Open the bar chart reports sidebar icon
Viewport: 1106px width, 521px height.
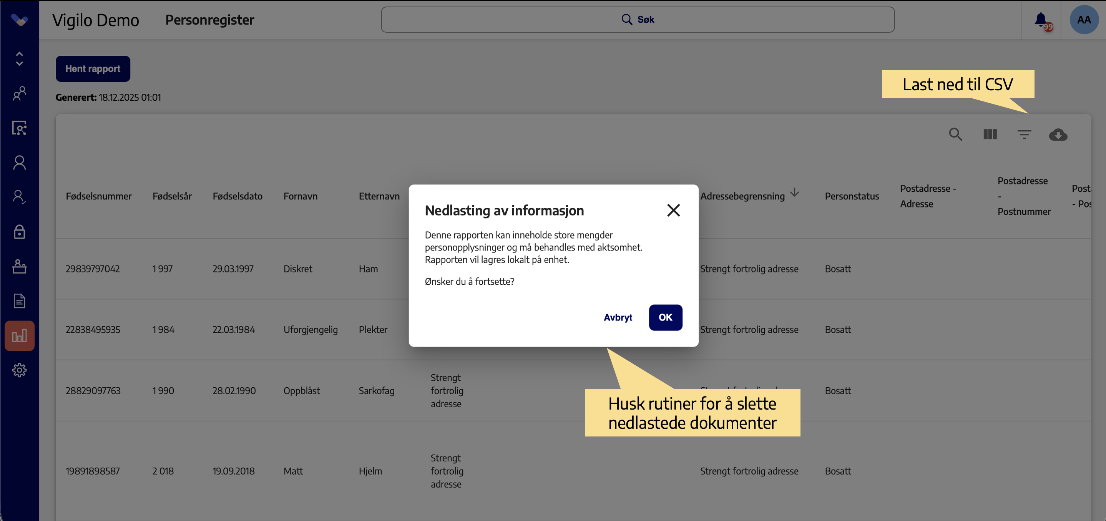point(19,335)
